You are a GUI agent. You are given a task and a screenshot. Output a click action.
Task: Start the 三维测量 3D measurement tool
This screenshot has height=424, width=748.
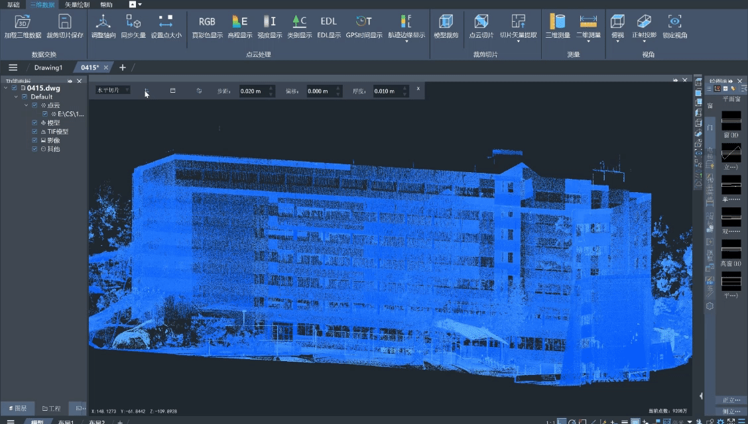(x=557, y=22)
